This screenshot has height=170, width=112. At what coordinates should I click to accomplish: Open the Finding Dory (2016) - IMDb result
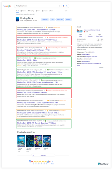pyautogui.click(x=27, y=60)
